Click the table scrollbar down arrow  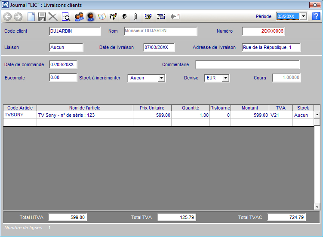(x=317, y=207)
